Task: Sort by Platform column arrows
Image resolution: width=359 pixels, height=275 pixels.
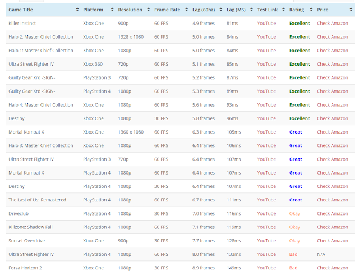Action: (112, 10)
